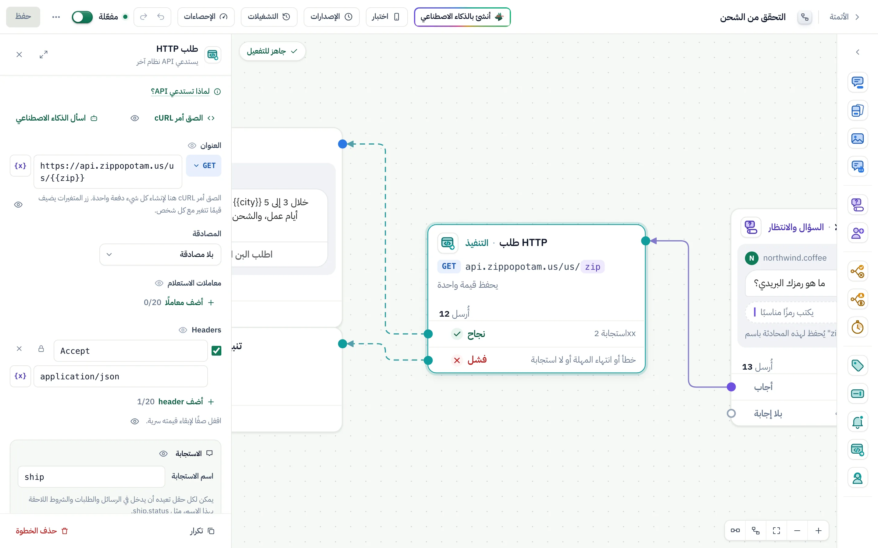Viewport: 878px width, 548px height.
Task: Click أنشئ بالذكاء الاصطناعي button
Action: coord(462,17)
